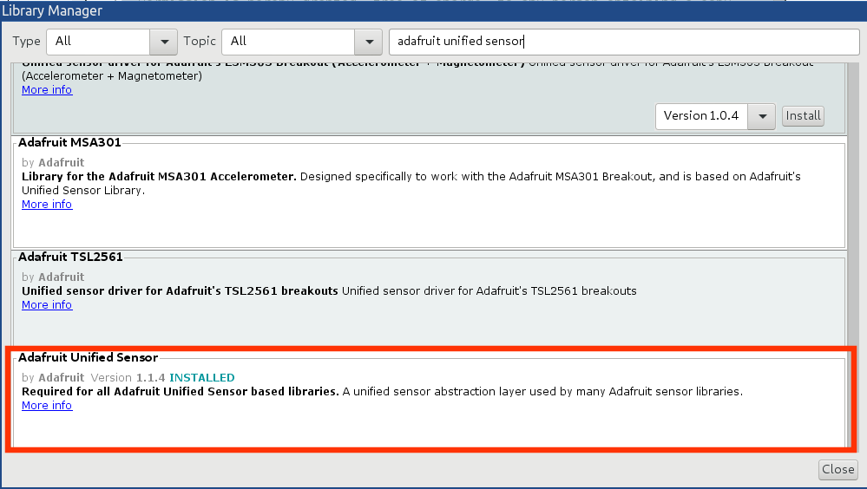The width and height of the screenshot is (867, 489).
Task: Open the Topic dropdown set to All
Action: click(302, 42)
